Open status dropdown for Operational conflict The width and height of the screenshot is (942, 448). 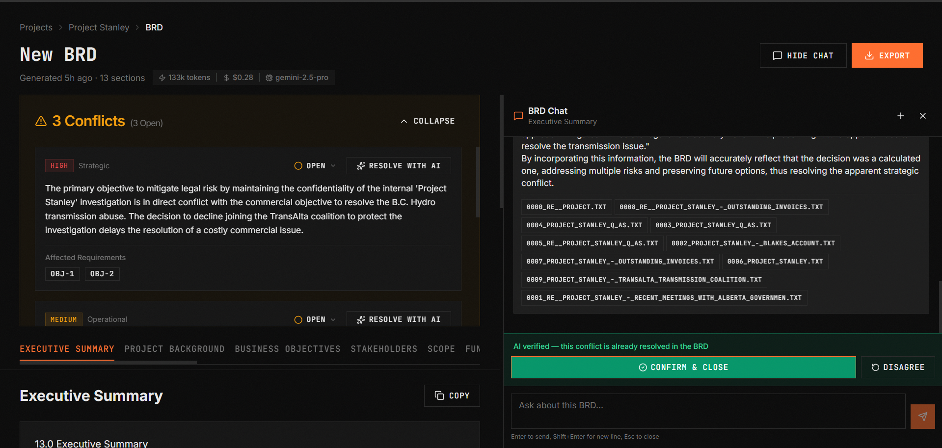pos(315,319)
